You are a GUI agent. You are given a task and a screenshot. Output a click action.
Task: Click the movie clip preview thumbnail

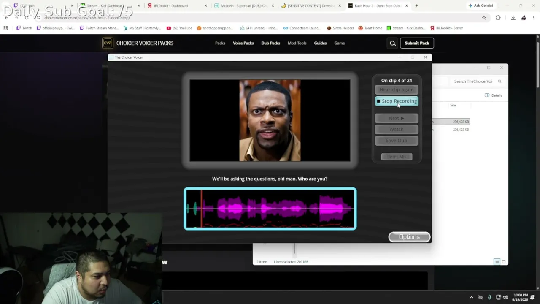[270, 120]
